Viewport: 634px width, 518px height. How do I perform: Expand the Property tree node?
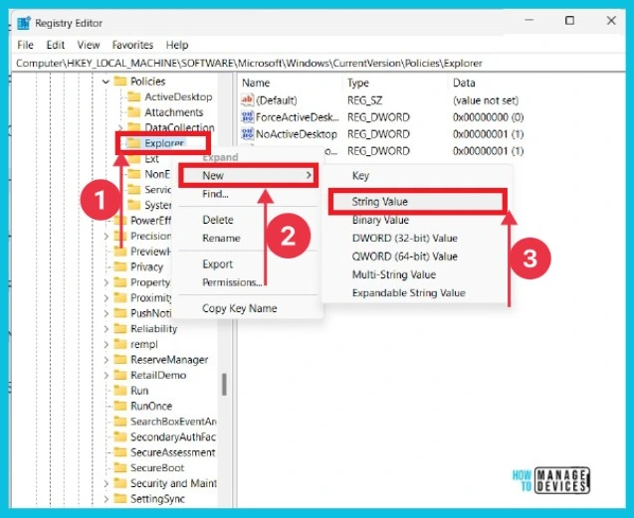(x=106, y=282)
